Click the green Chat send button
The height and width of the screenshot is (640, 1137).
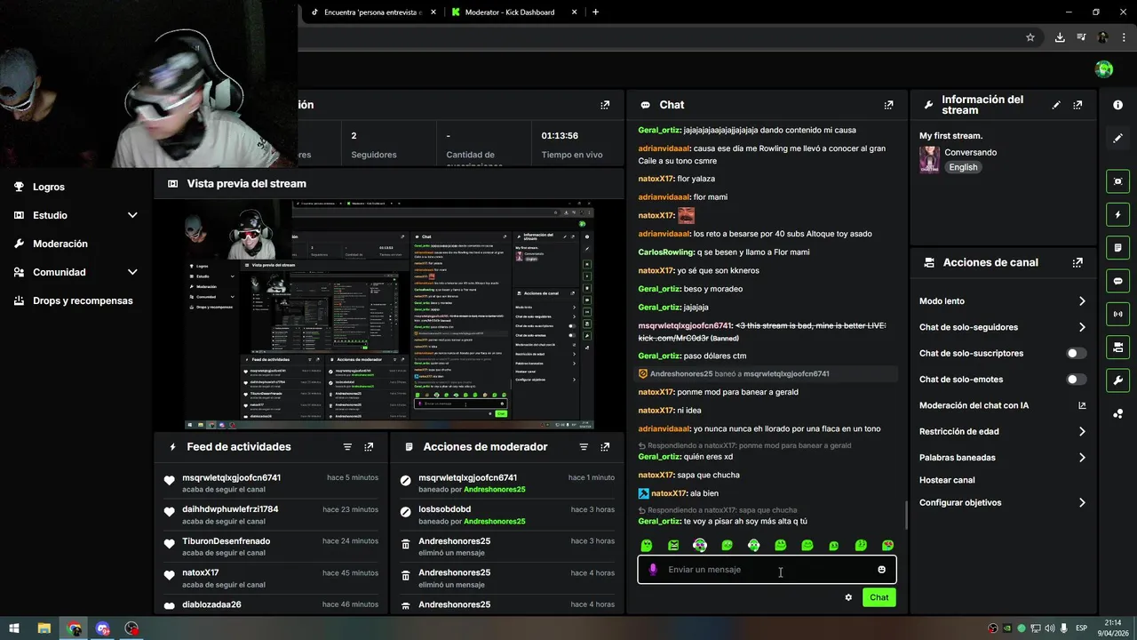[879, 597]
